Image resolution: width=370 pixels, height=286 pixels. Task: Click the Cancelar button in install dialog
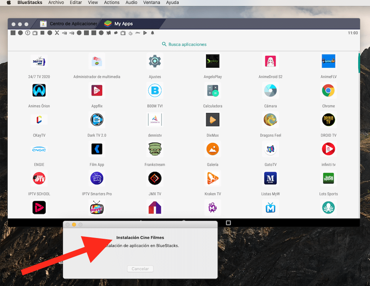tap(140, 269)
